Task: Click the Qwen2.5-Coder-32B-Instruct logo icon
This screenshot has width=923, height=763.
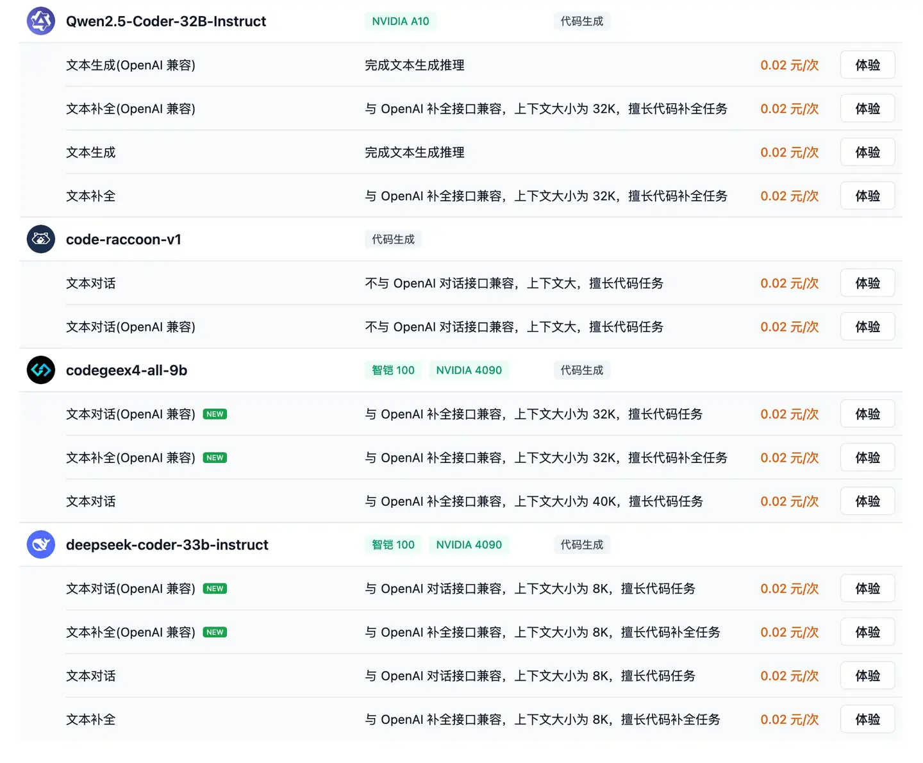Action: point(40,21)
